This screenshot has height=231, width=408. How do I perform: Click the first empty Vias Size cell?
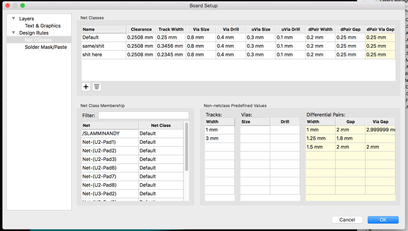pyautogui.click(x=254, y=130)
